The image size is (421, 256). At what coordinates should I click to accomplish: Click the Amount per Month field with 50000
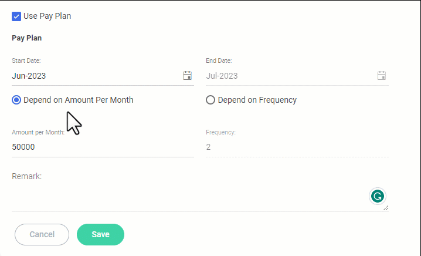[x=100, y=147]
